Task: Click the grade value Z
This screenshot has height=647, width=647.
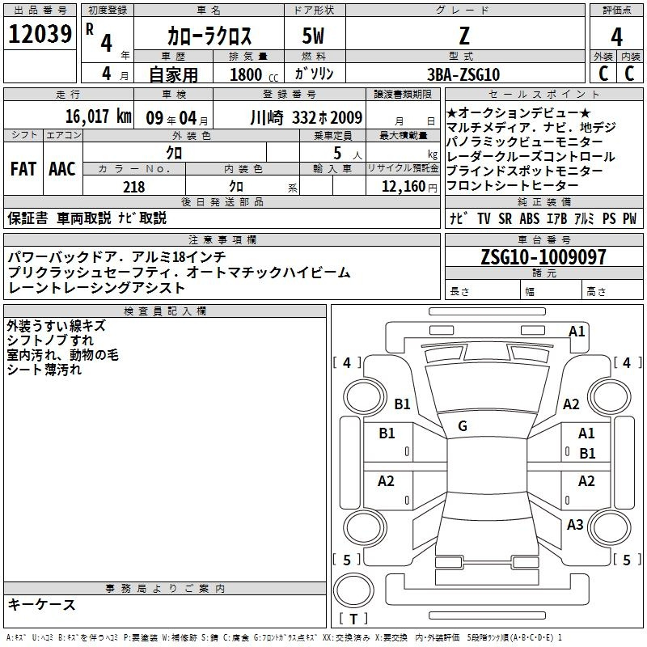Action: click(x=464, y=36)
